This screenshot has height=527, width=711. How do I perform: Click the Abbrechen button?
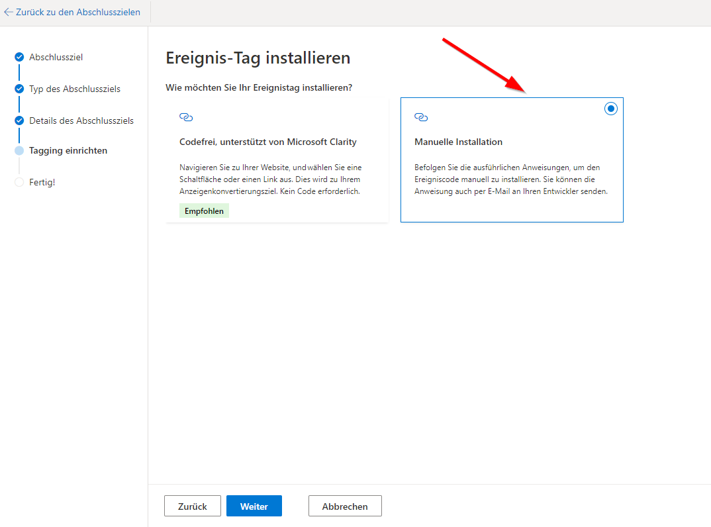pos(345,506)
